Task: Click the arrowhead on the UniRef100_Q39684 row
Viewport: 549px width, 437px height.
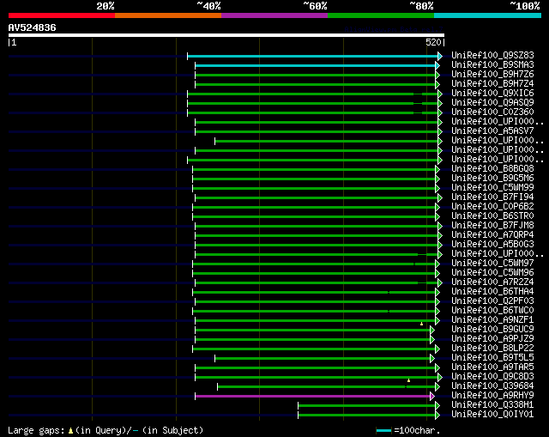Action: point(437,387)
